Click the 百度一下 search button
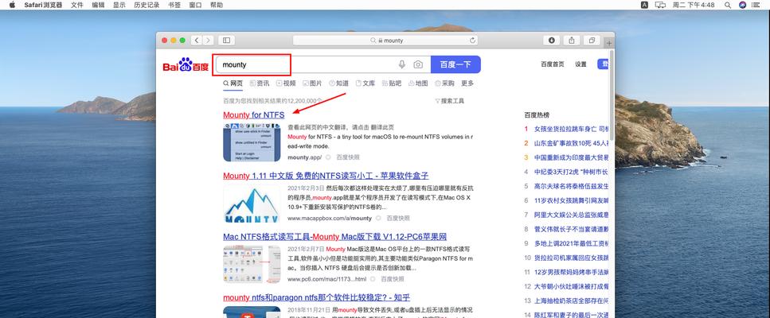The image size is (770, 318). (455, 64)
